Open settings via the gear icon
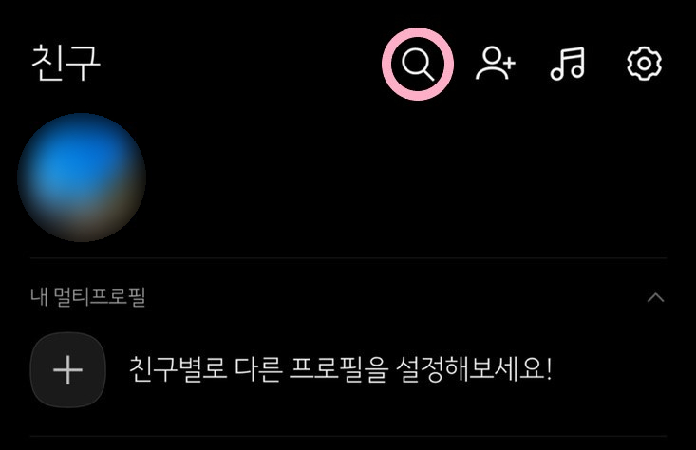The height and width of the screenshot is (450, 696). pyautogui.click(x=644, y=64)
